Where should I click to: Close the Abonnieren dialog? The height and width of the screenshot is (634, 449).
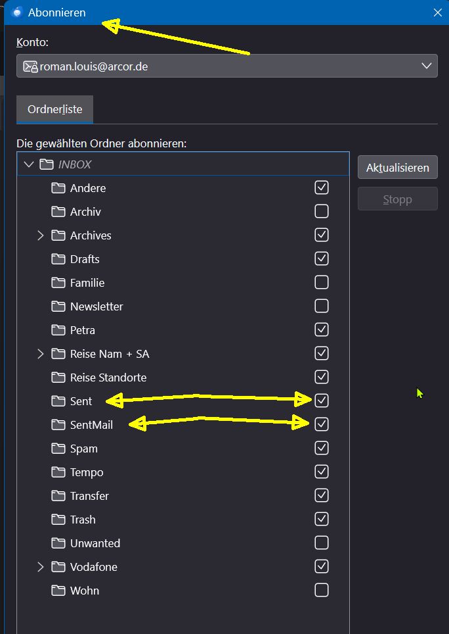(x=438, y=12)
